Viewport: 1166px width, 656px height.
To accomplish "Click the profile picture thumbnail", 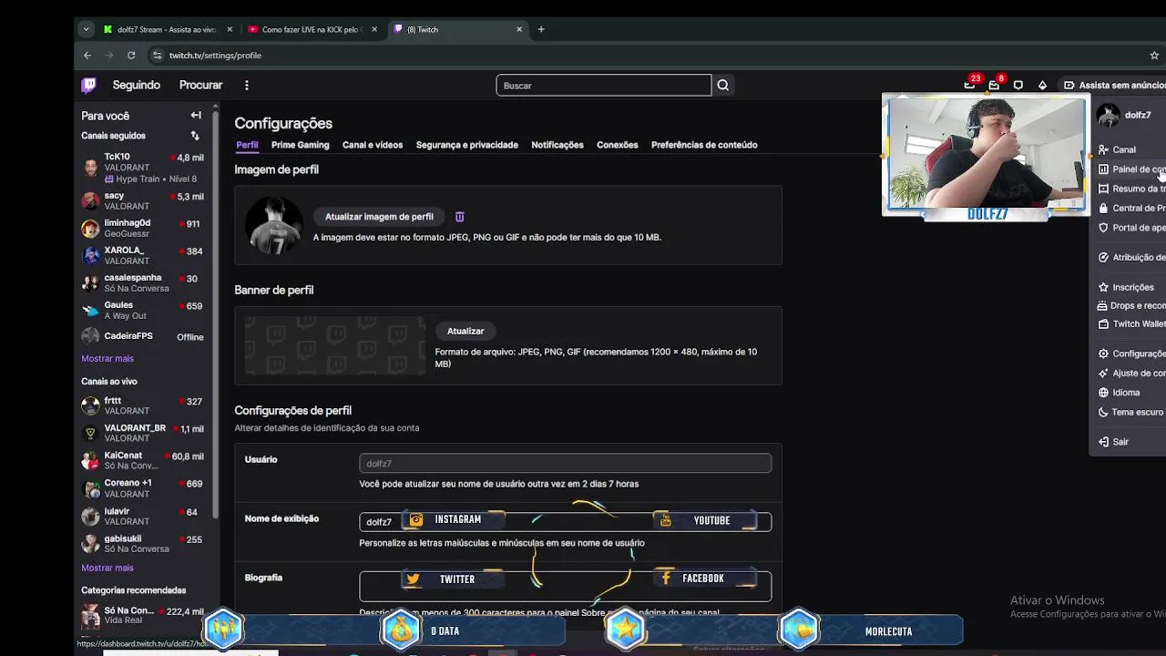I will click(x=273, y=224).
